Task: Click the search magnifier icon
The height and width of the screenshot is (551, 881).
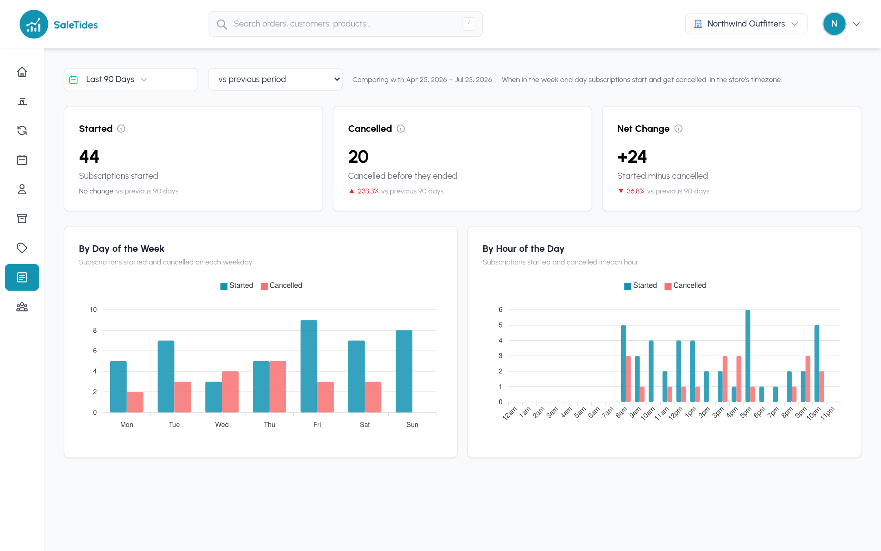Action: coord(222,24)
